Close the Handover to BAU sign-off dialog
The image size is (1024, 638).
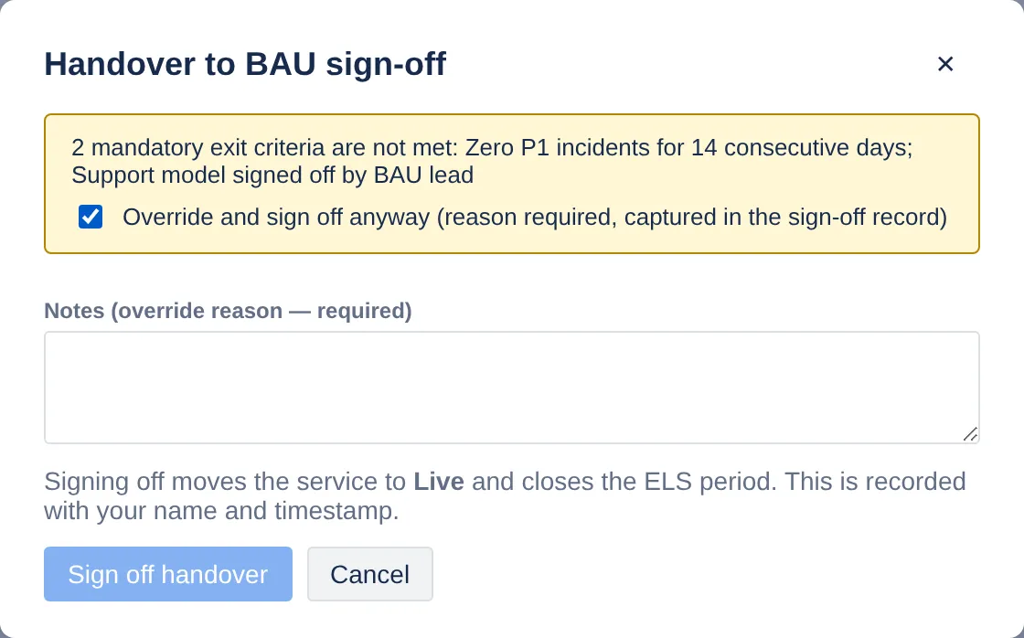[945, 64]
